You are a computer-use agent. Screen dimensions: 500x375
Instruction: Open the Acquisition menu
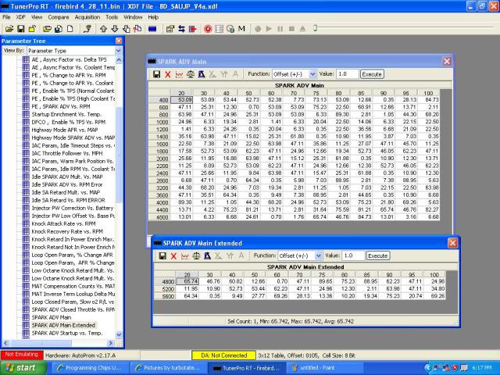click(87, 17)
